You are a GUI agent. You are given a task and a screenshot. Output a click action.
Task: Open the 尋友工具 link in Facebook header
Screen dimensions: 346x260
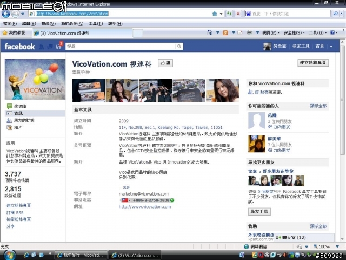coord(301,46)
